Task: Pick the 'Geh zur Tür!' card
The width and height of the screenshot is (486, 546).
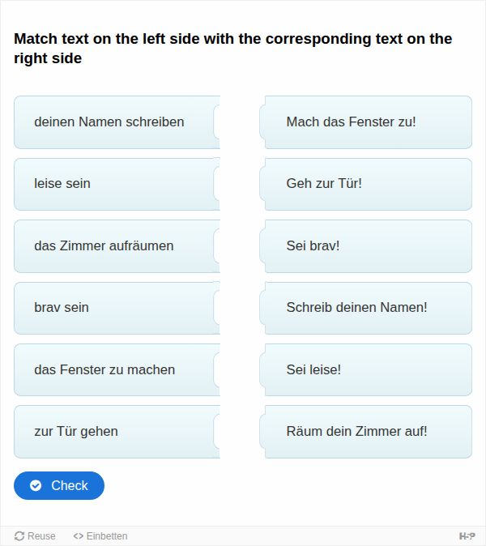Action: click(x=366, y=184)
